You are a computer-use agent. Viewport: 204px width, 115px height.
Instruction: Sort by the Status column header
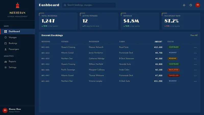(x=170, y=42)
